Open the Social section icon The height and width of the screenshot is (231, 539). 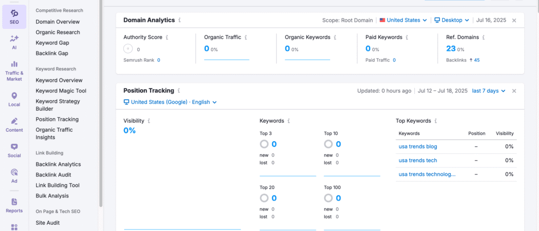(x=14, y=146)
